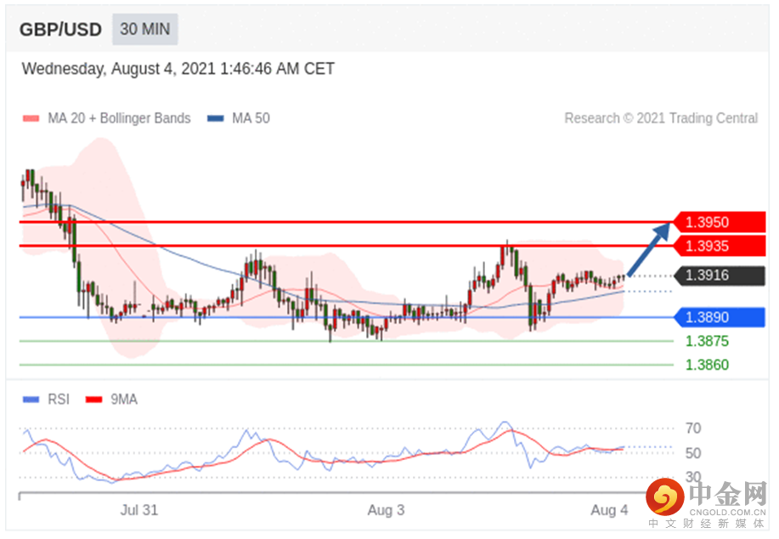Viewport: 779px width, 539px height.
Task: Click the 1.3875 support level value
Action: tap(707, 341)
